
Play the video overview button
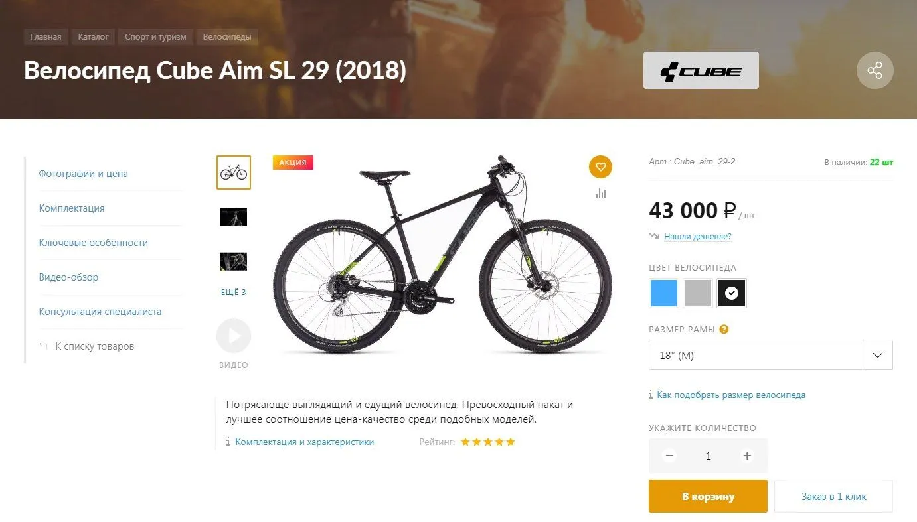pos(234,336)
